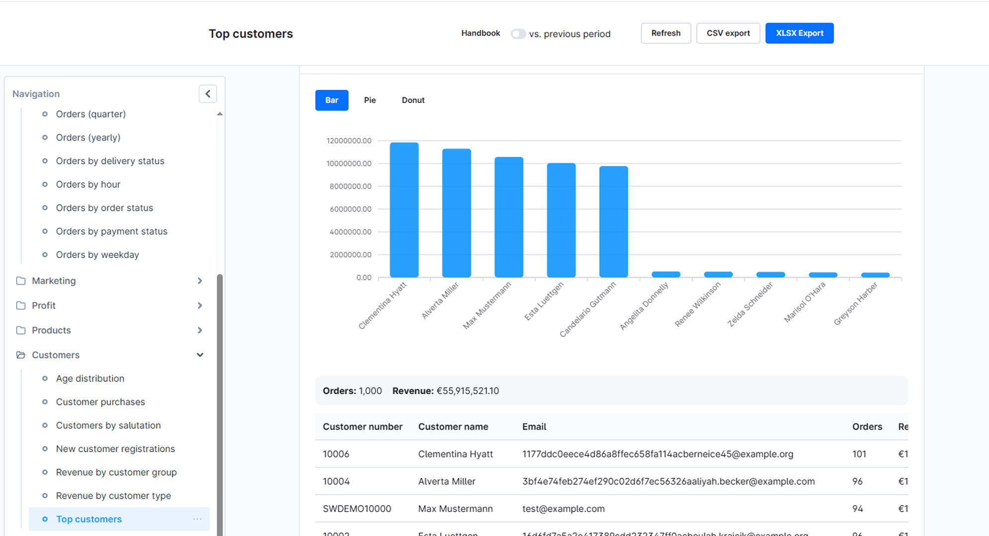This screenshot has height=536, width=989.
Task: Click the Profit folder icon
Action: coord(21,306)
